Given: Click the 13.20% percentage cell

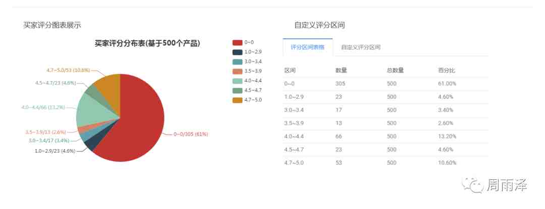Looking at the screenshot, I should 447,136.
